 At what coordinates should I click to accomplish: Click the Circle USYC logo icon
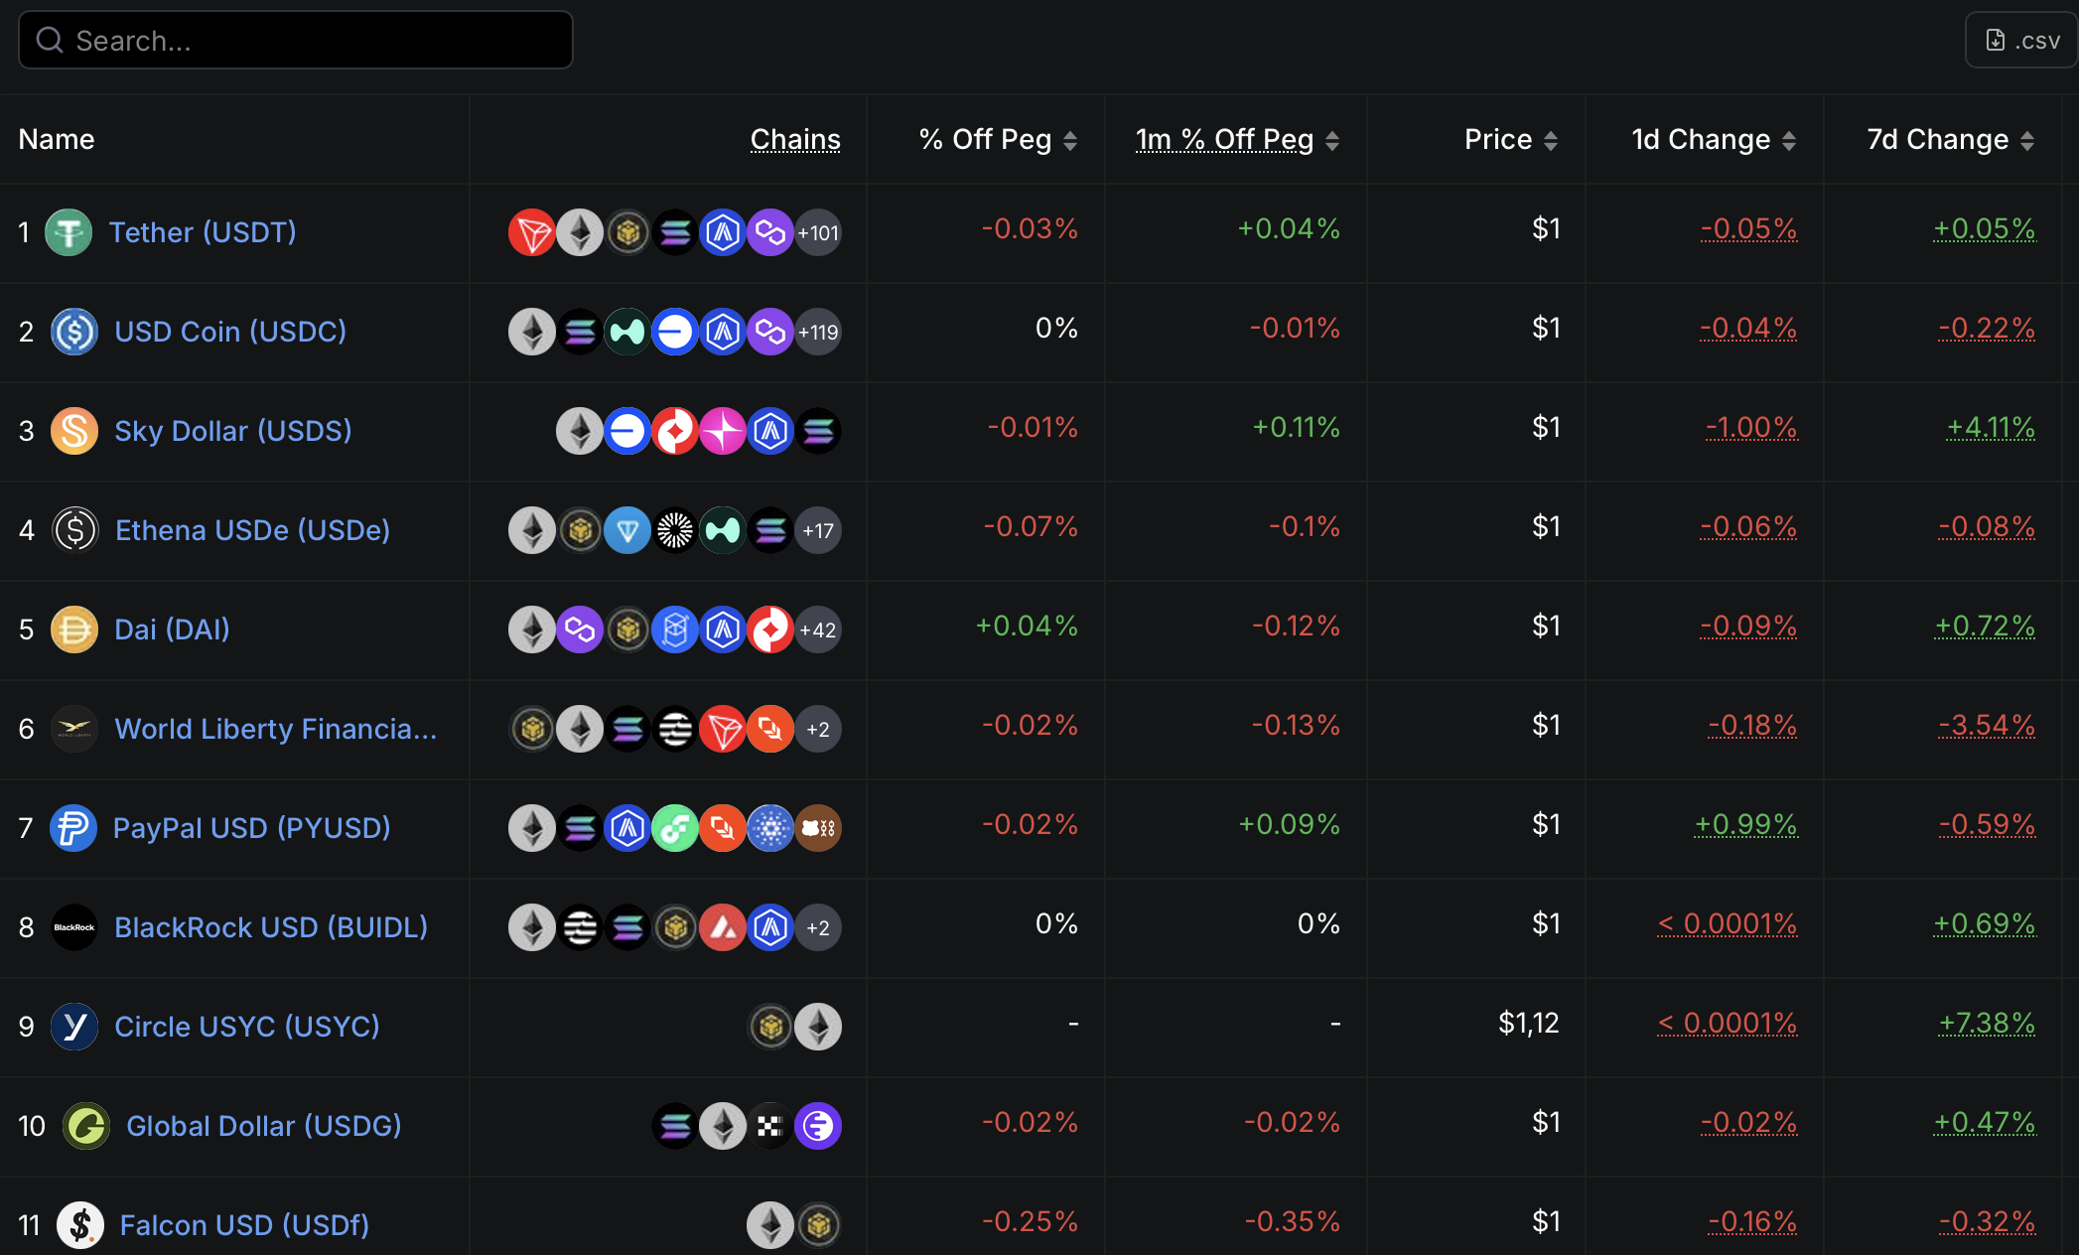click(x=73, y=1027)
